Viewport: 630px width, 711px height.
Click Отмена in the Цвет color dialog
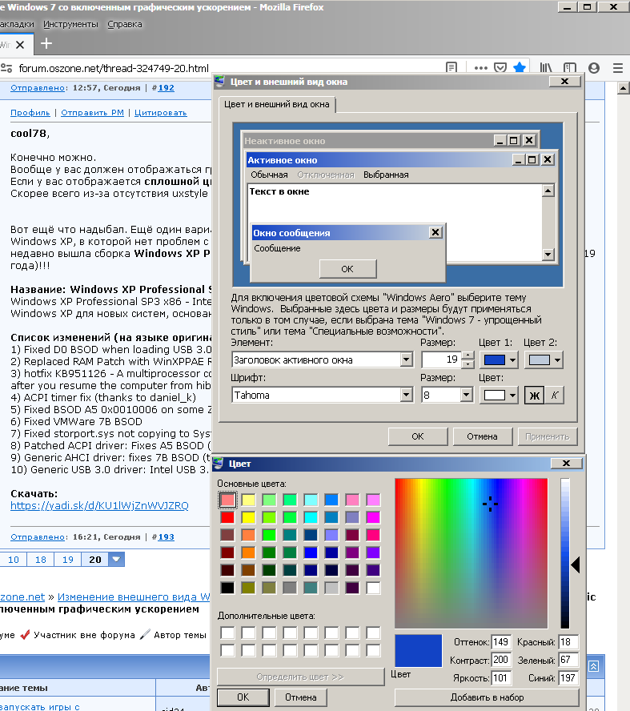coord(300,697)
